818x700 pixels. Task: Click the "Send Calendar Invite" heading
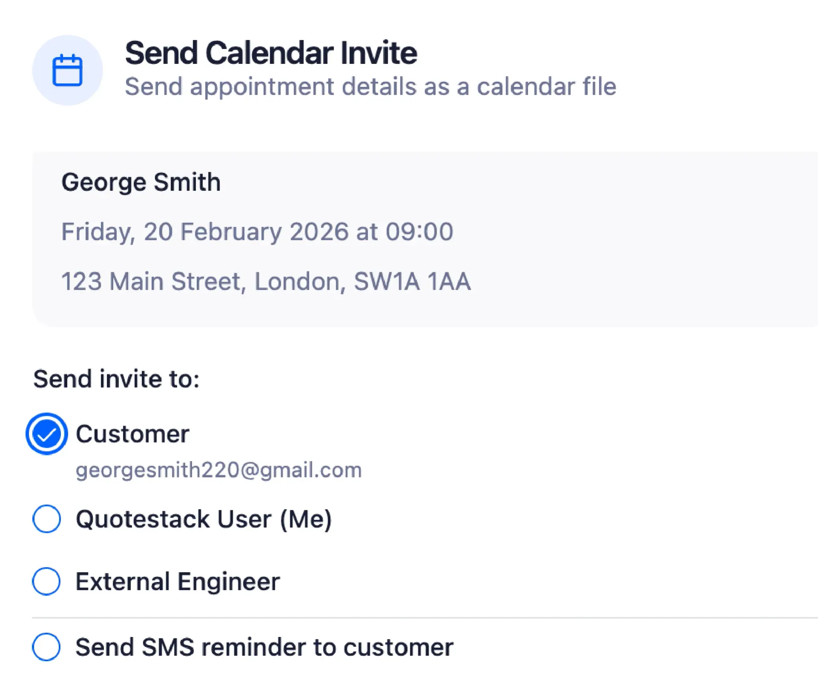(x=271, y=53)
